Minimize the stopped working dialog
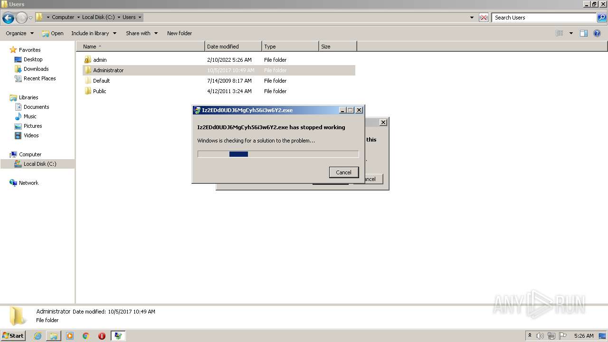This screenshot has width=608, height=342. [x=342, y=110]
